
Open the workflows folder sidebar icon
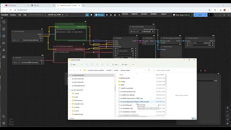[x=4, y=43]
